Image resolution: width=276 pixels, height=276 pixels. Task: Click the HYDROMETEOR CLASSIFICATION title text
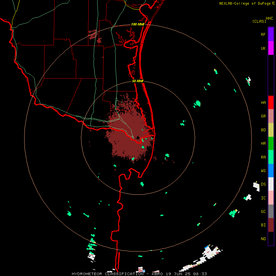click(108, 274)
